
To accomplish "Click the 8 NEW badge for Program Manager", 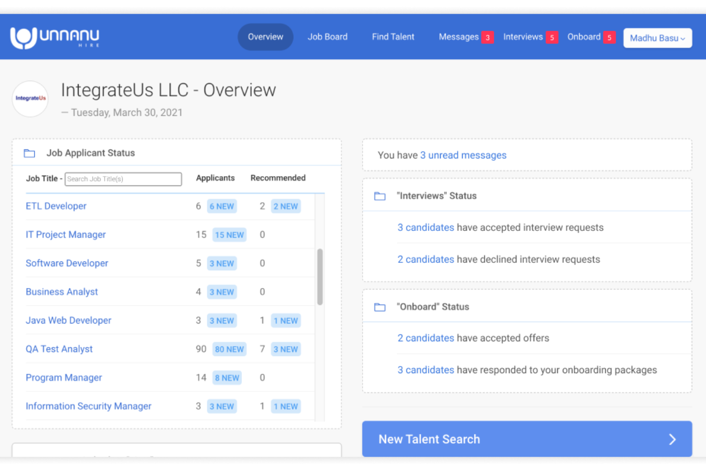I will [x=227, y=378].
